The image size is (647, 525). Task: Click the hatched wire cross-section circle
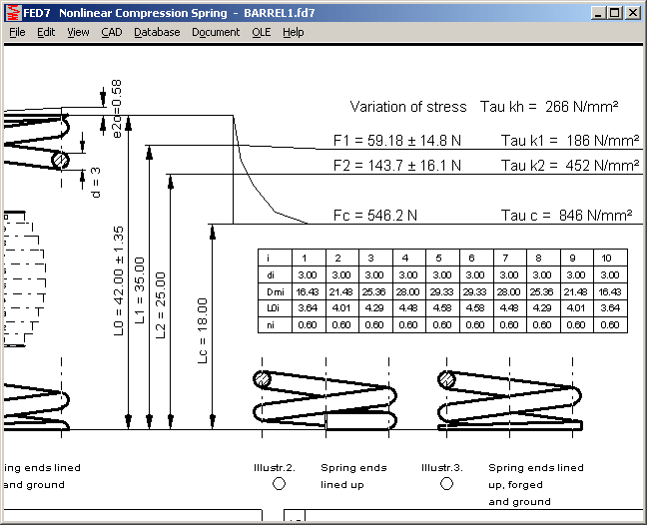coord(61,160)
